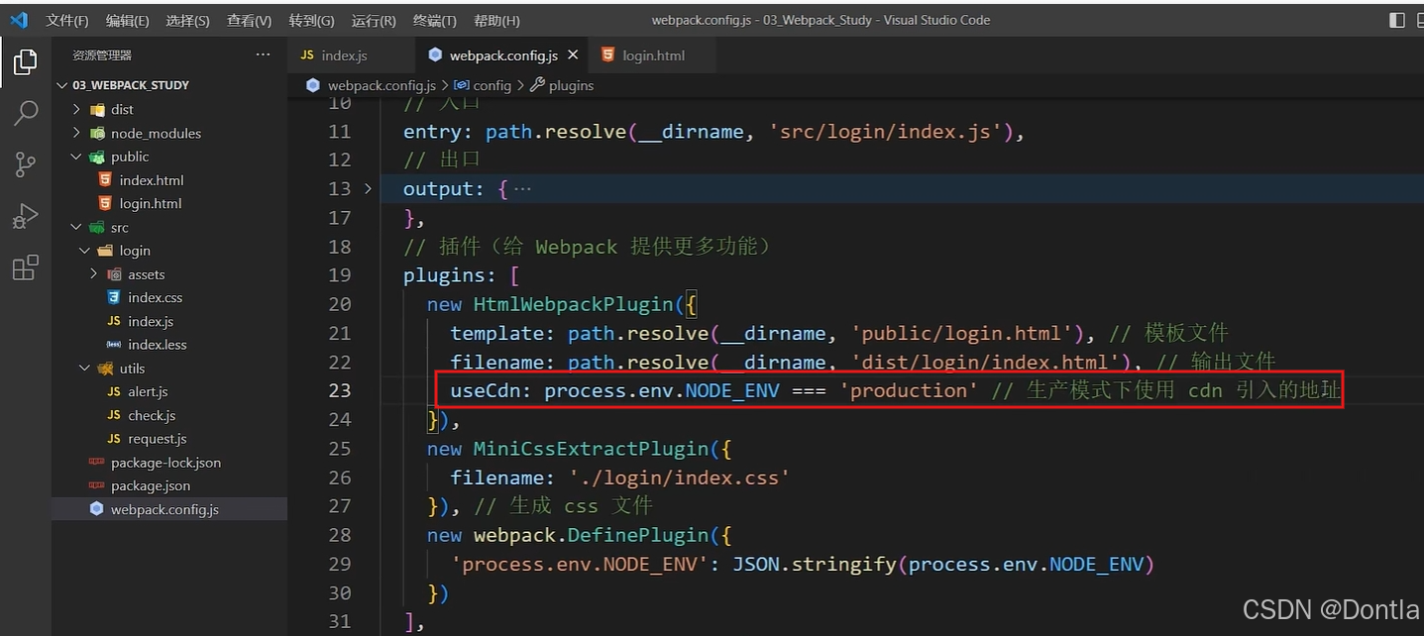This screenshot has width=1424, height=636.
Task: Expand the node_modules folder chevron
Action: [x=76, y=133]
